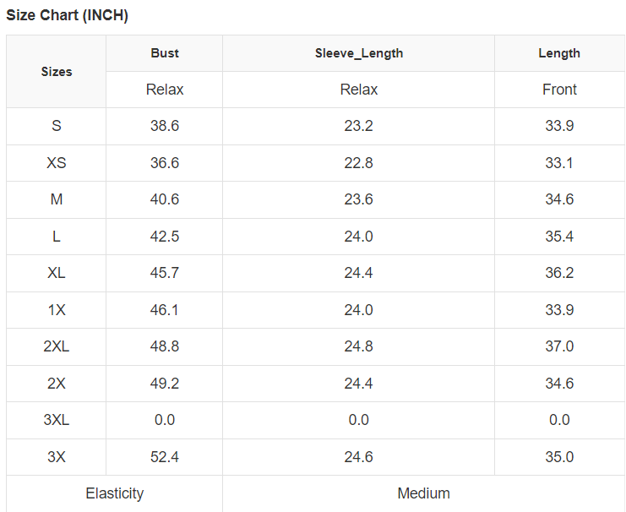Click the Relax subheader under Bust

(165, 90)
